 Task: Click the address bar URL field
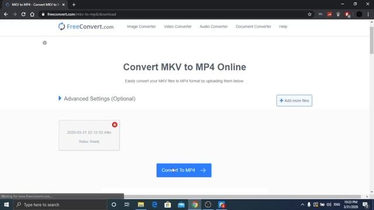pos(176,14)
